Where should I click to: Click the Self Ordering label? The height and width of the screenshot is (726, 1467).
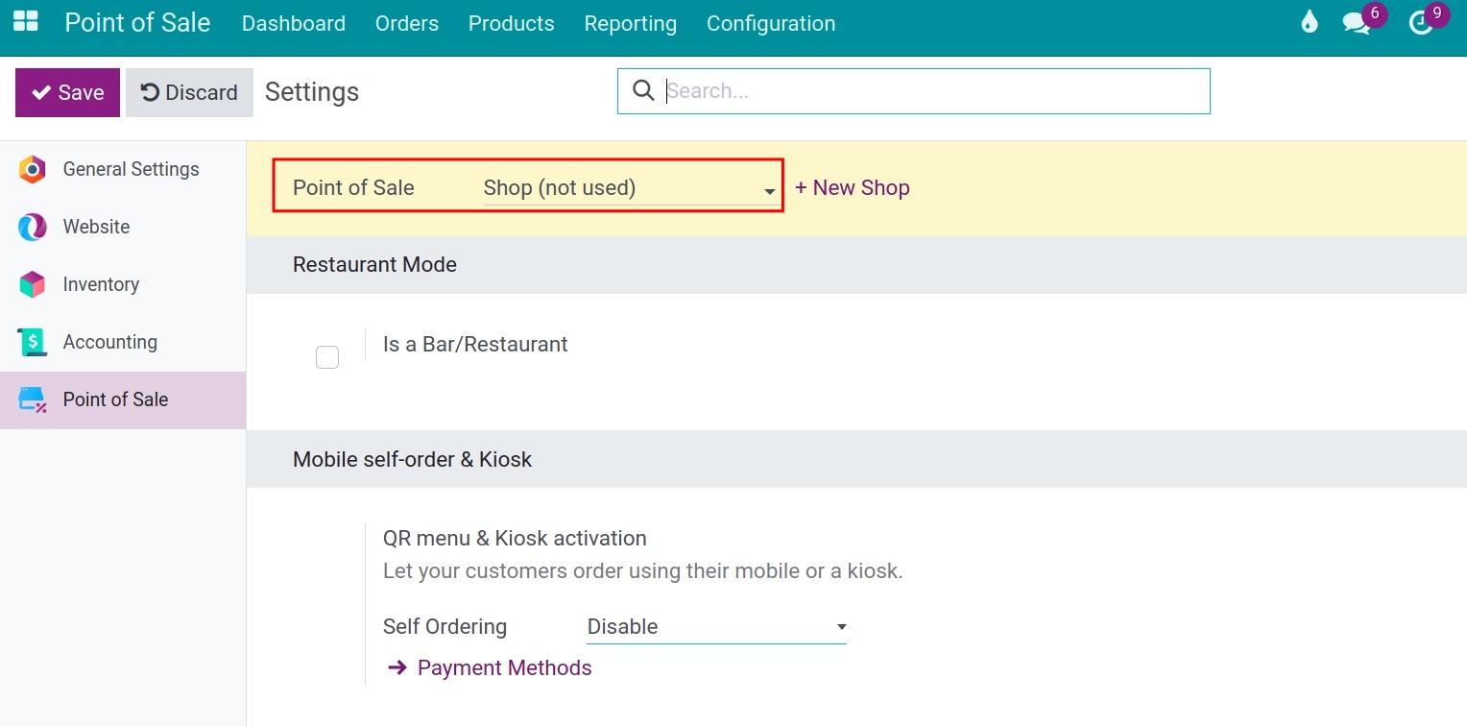click(x=445, y=626)
